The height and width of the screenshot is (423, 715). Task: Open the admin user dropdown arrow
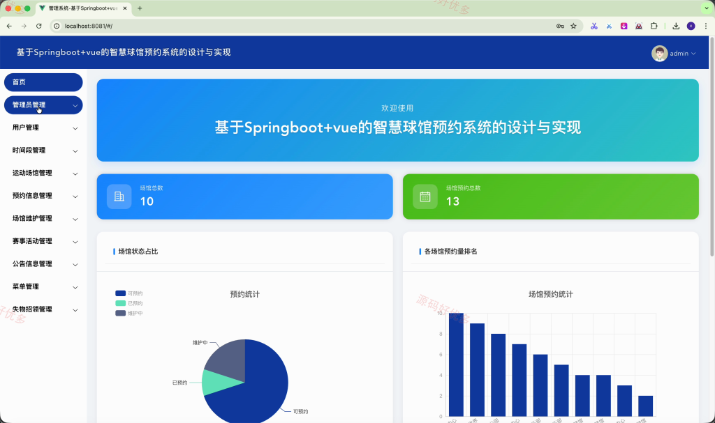pyautogui.click(x=693, y=54)
